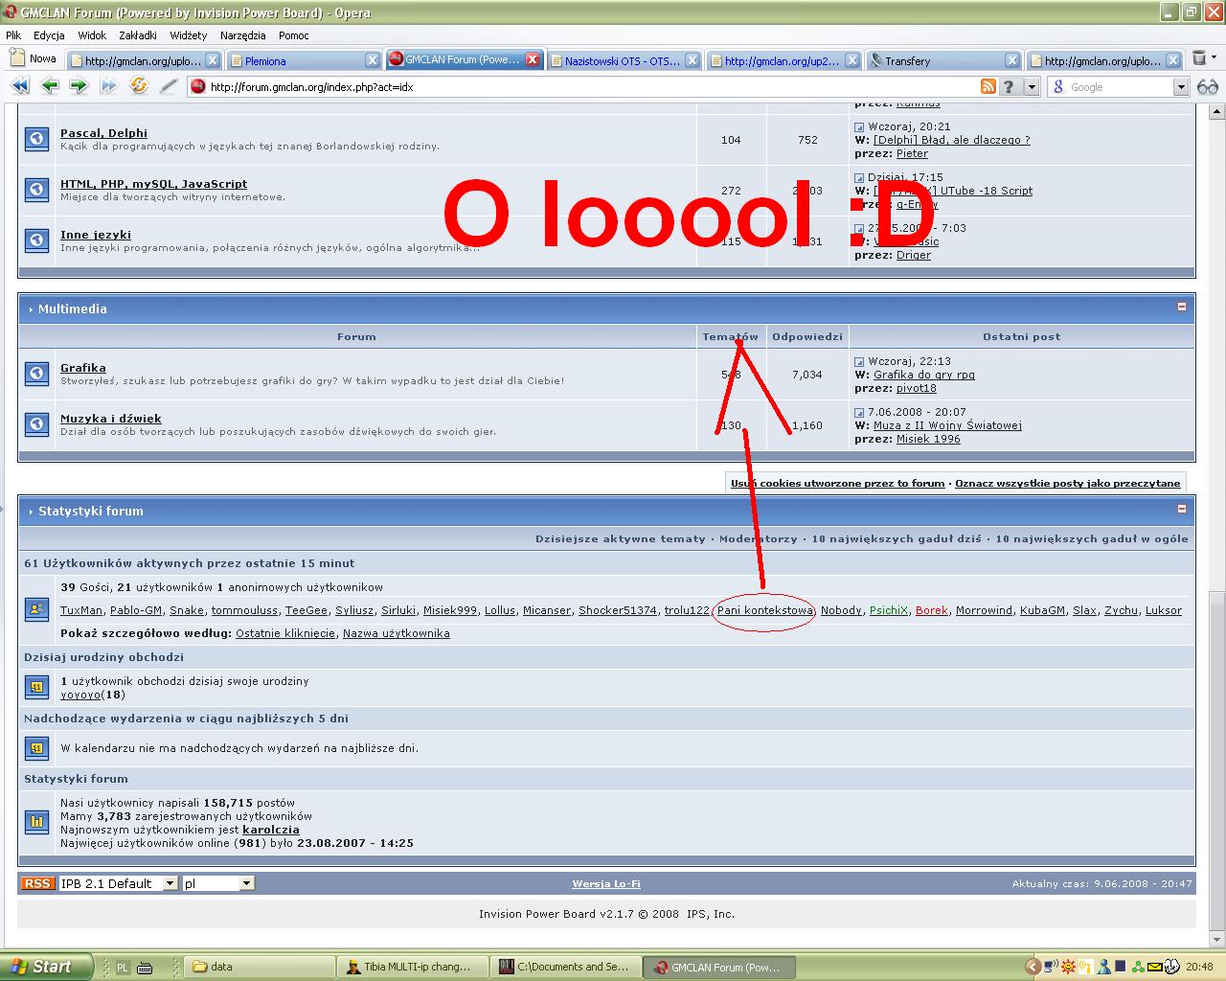Click the address bar URL field
Viewport: 1226px width, 981px height.
(575, 87)
